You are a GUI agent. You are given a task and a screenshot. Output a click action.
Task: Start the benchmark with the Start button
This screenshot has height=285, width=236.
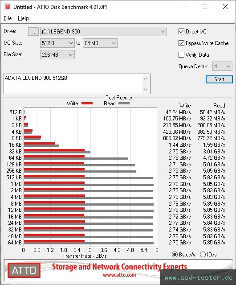219,79
